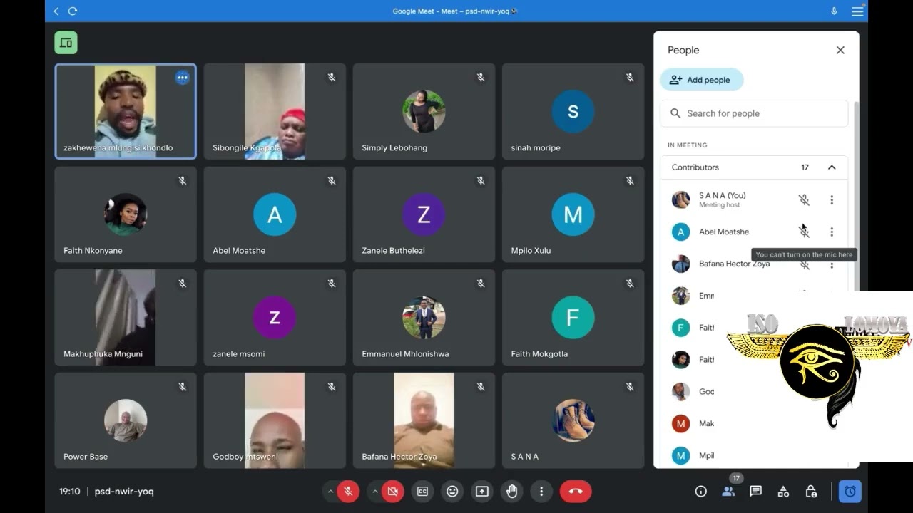Click the blue alarm clock icon

tap(850, 491)
